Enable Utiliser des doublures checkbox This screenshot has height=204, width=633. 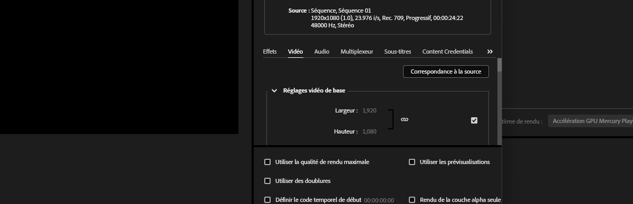(x=267, y=181)
